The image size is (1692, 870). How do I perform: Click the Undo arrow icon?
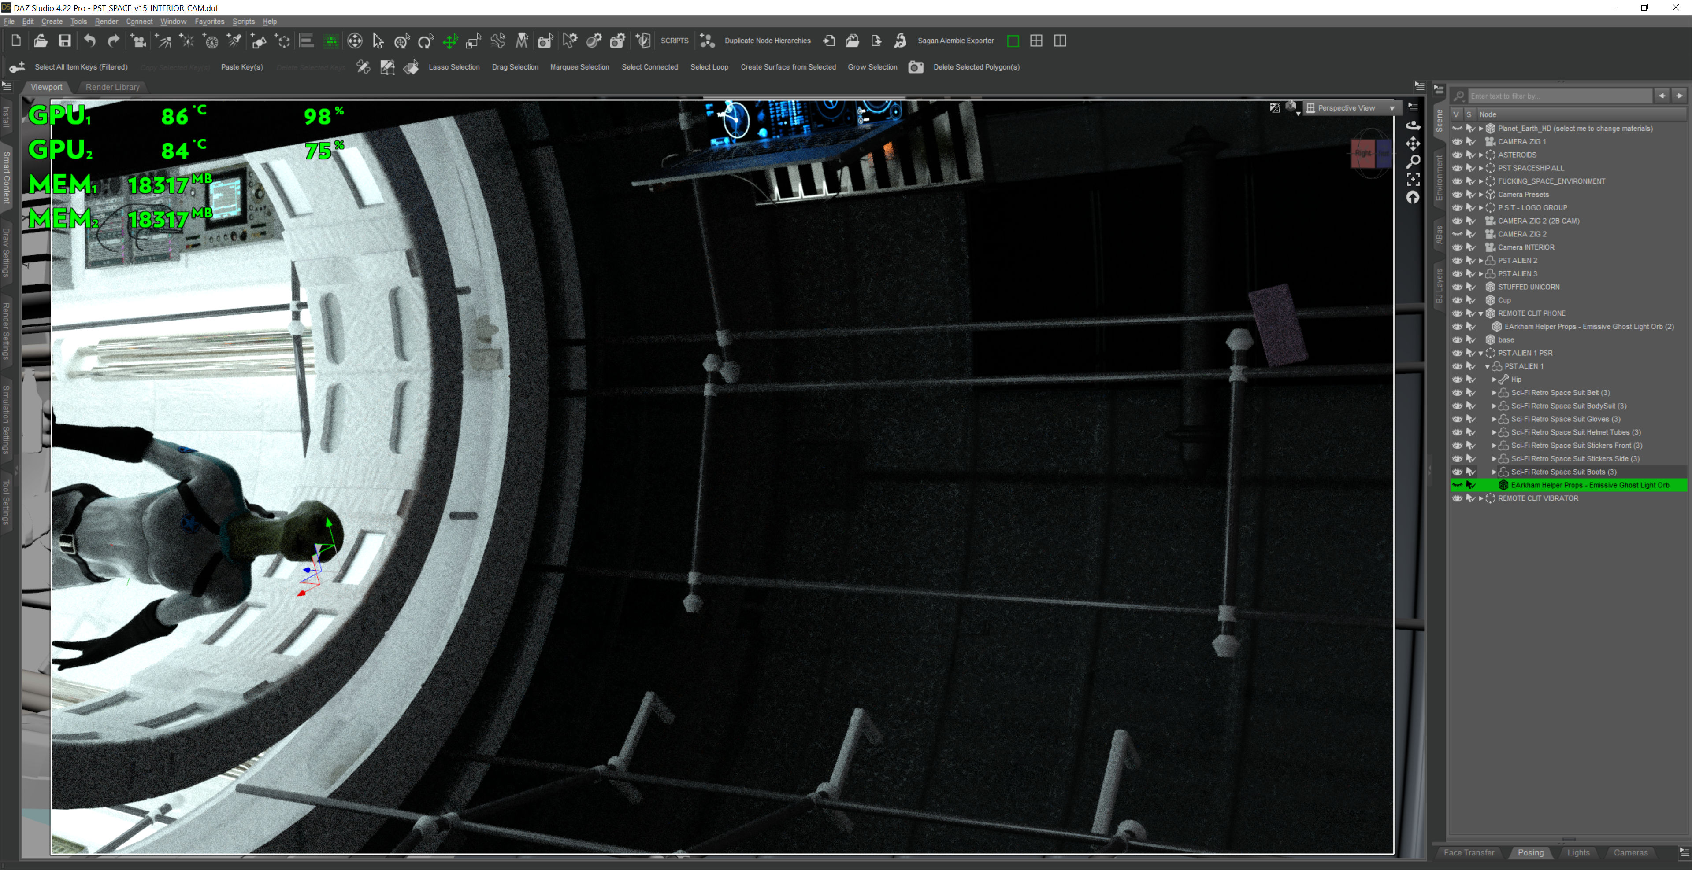(90, 41)
